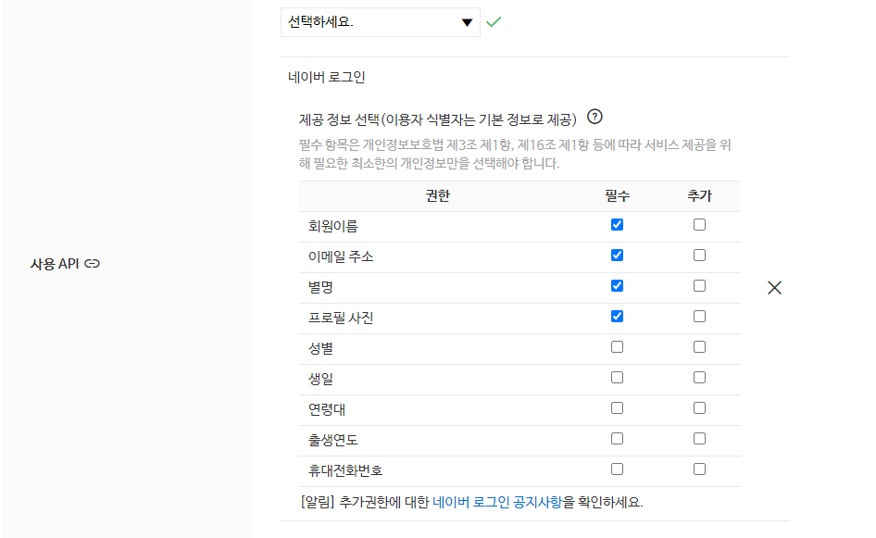Viewport: 876px width, 538px height.
Task: Click the 권한 column header
Action: 437,196
